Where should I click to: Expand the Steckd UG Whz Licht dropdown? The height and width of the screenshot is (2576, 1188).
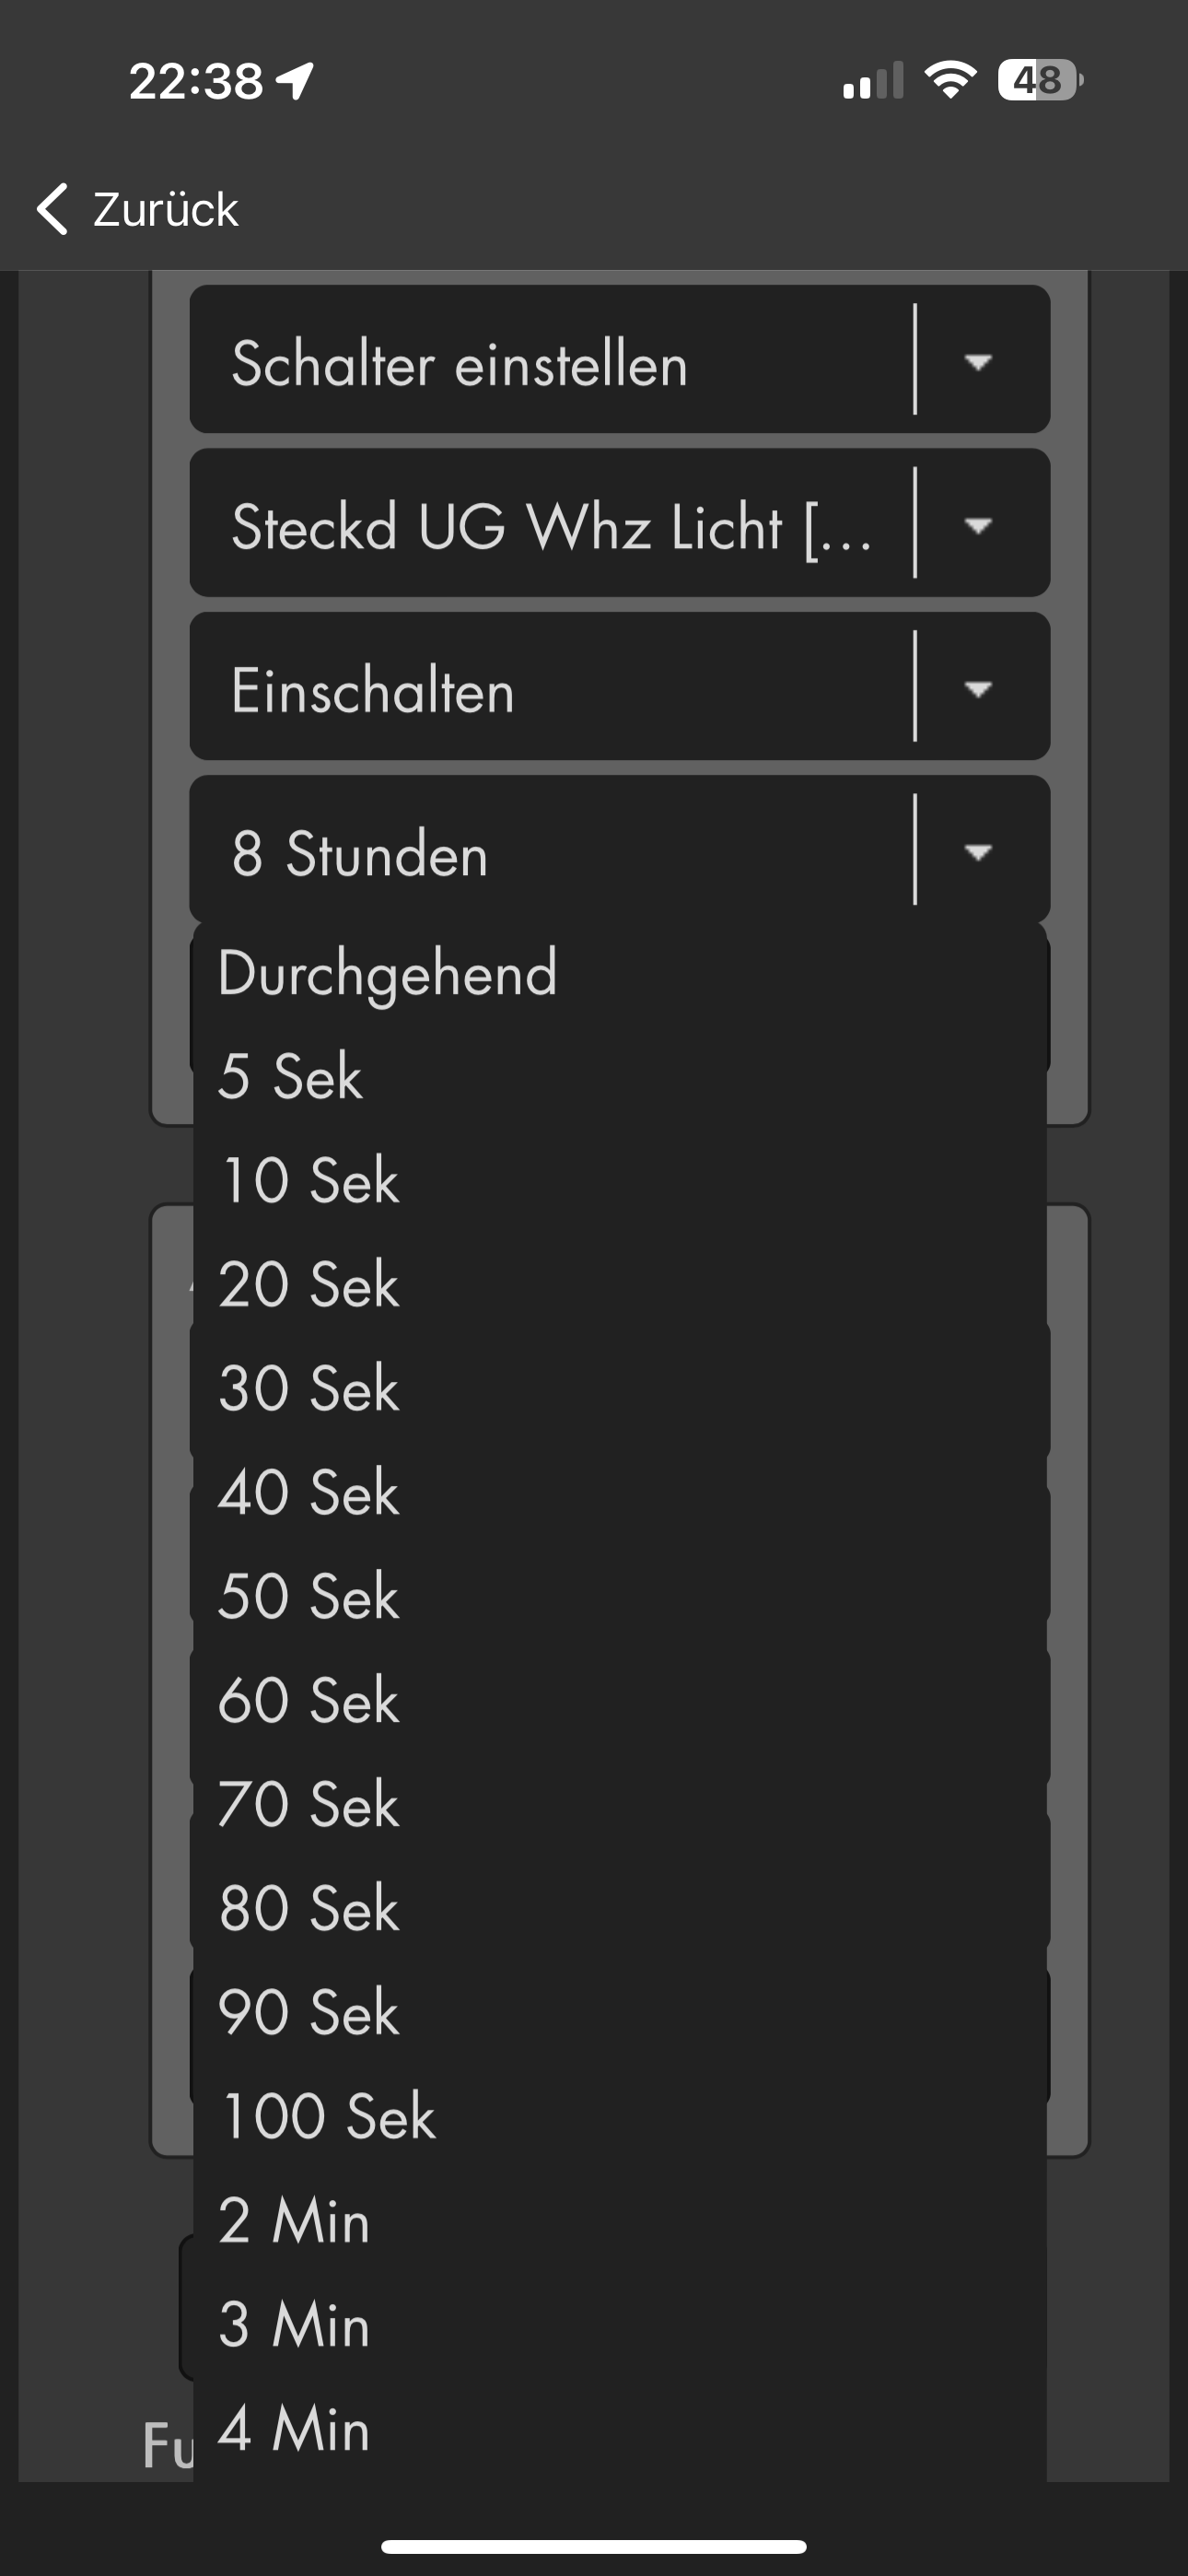(x=977, y=525)
